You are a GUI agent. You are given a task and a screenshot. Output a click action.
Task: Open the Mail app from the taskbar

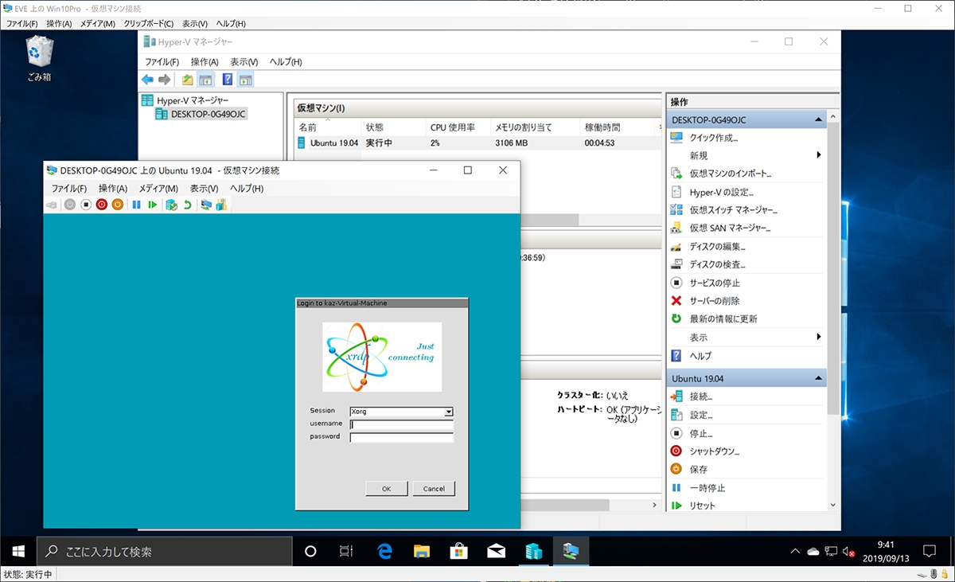tap(496, 551)
